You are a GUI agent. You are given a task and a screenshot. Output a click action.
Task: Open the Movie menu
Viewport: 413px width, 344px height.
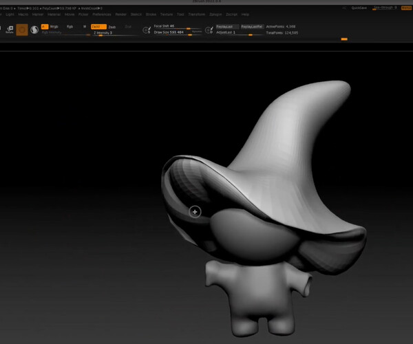coord(70,14)
